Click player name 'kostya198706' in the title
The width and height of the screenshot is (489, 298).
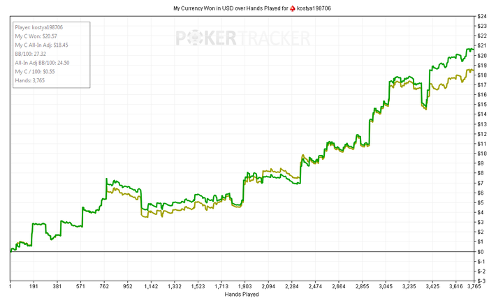click(x=314, y=8)
